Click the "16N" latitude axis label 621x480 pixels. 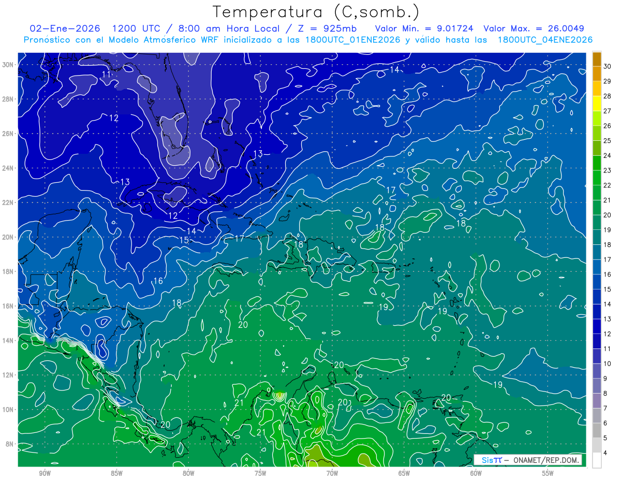(8, 306)
